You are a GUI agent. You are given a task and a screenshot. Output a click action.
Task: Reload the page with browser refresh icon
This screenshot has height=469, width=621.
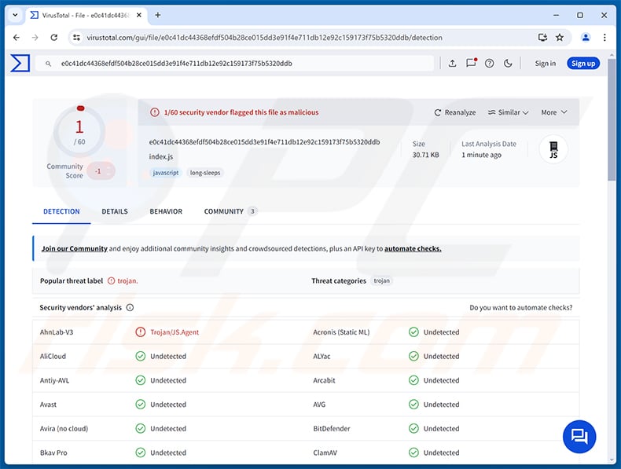coord(54,38)
